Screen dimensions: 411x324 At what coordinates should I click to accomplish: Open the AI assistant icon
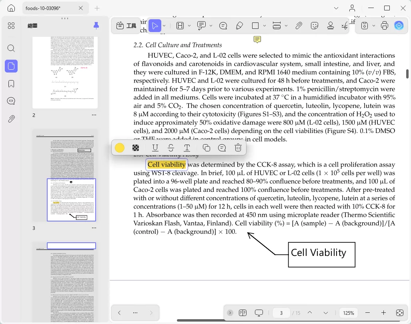(399, 26)
